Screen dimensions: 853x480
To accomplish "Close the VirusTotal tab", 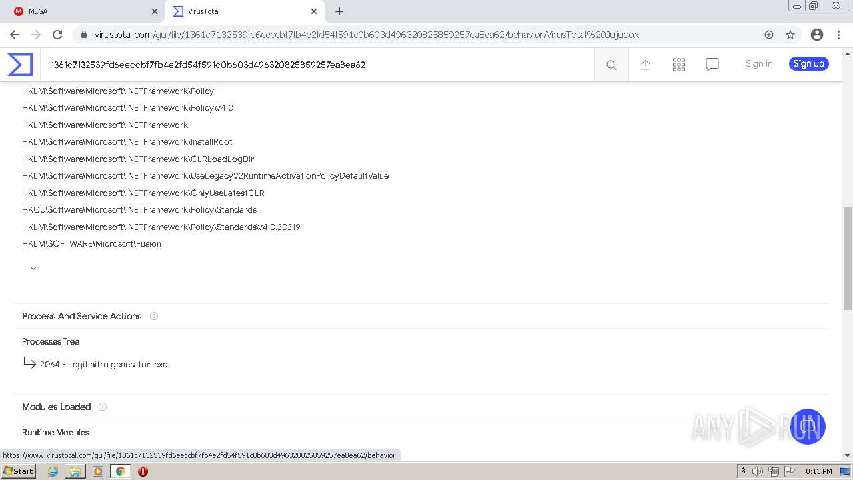I will click(x=314, y=11).
